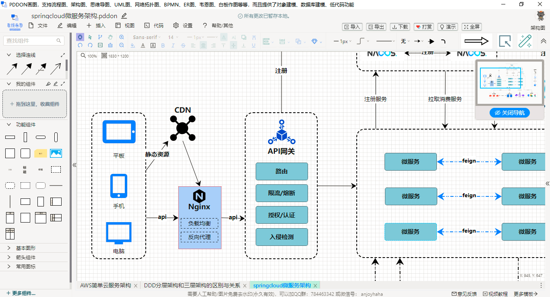
Task: Click the undo arrow icon
Action: tap(81, 45)
